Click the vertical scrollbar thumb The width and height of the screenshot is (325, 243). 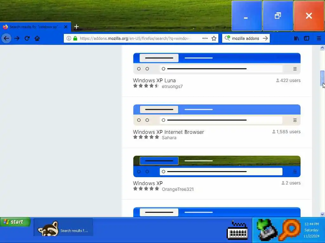coord(322,78)
